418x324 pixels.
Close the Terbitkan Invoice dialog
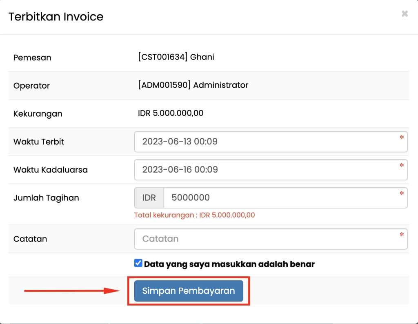pos(405,14)
